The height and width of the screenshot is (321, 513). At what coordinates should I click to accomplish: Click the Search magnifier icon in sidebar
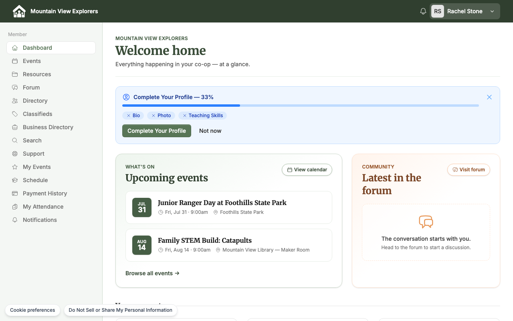(x=15, y=140)
